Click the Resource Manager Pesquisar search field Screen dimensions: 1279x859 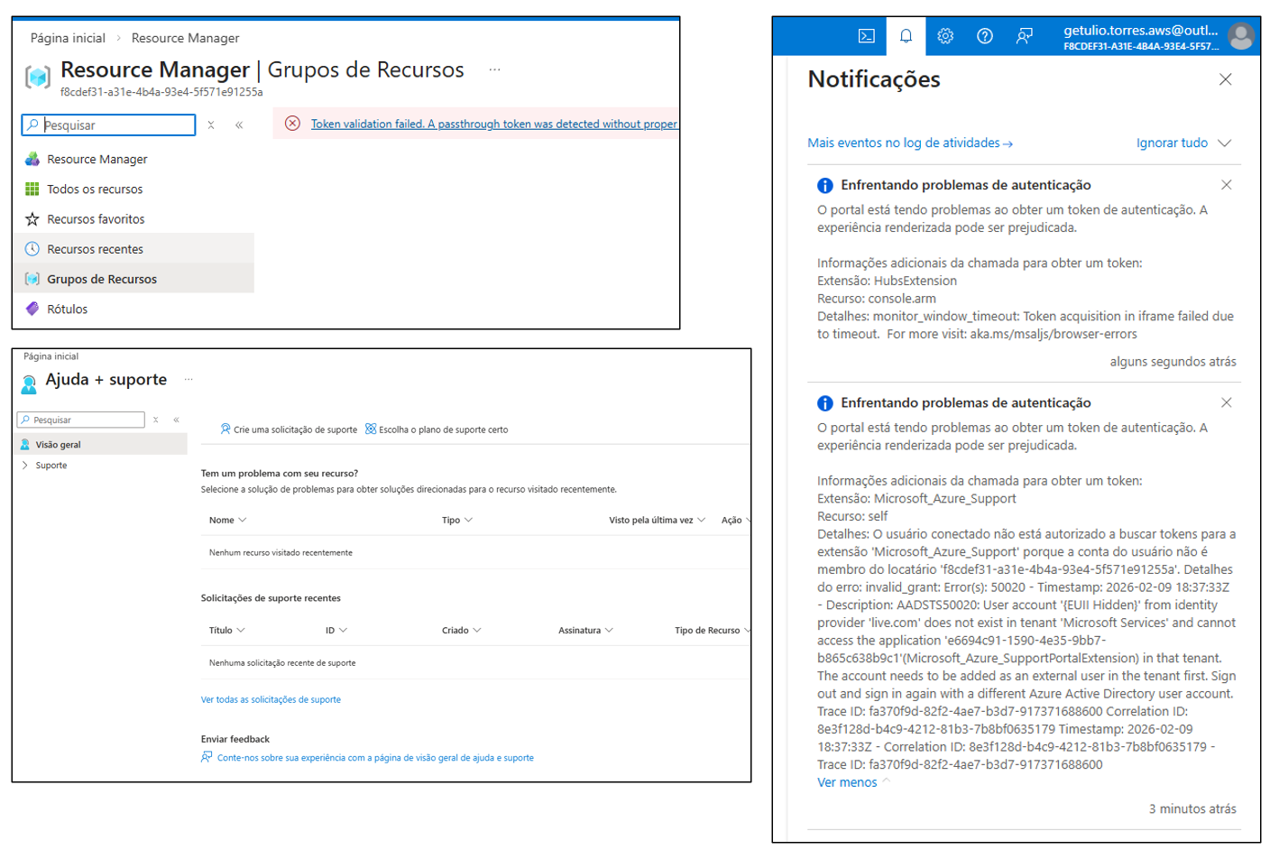pos(108,125)
